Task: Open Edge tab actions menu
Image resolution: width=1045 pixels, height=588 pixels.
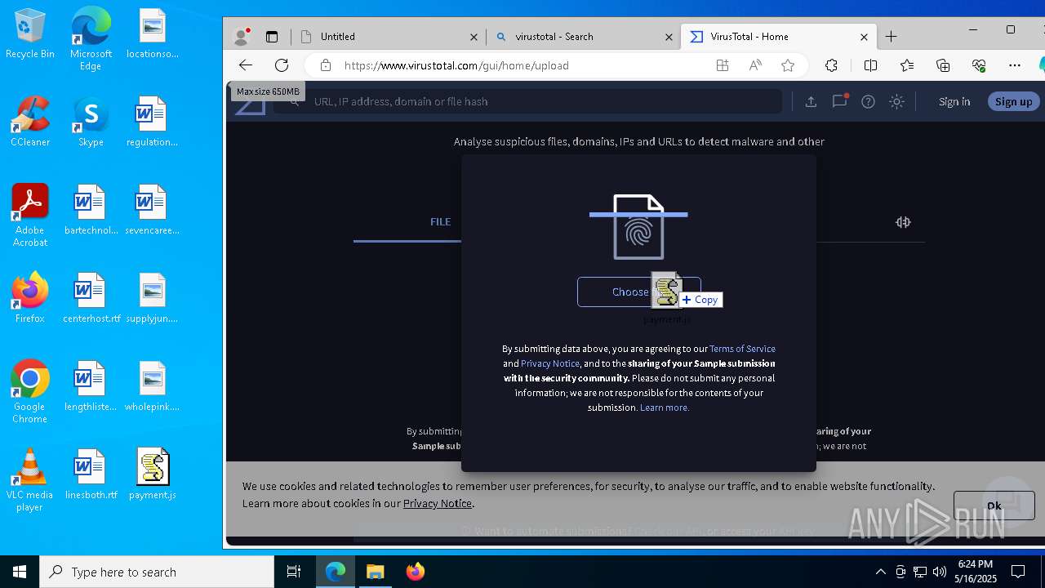Action: pyautogui.click(x=272, y=37)
